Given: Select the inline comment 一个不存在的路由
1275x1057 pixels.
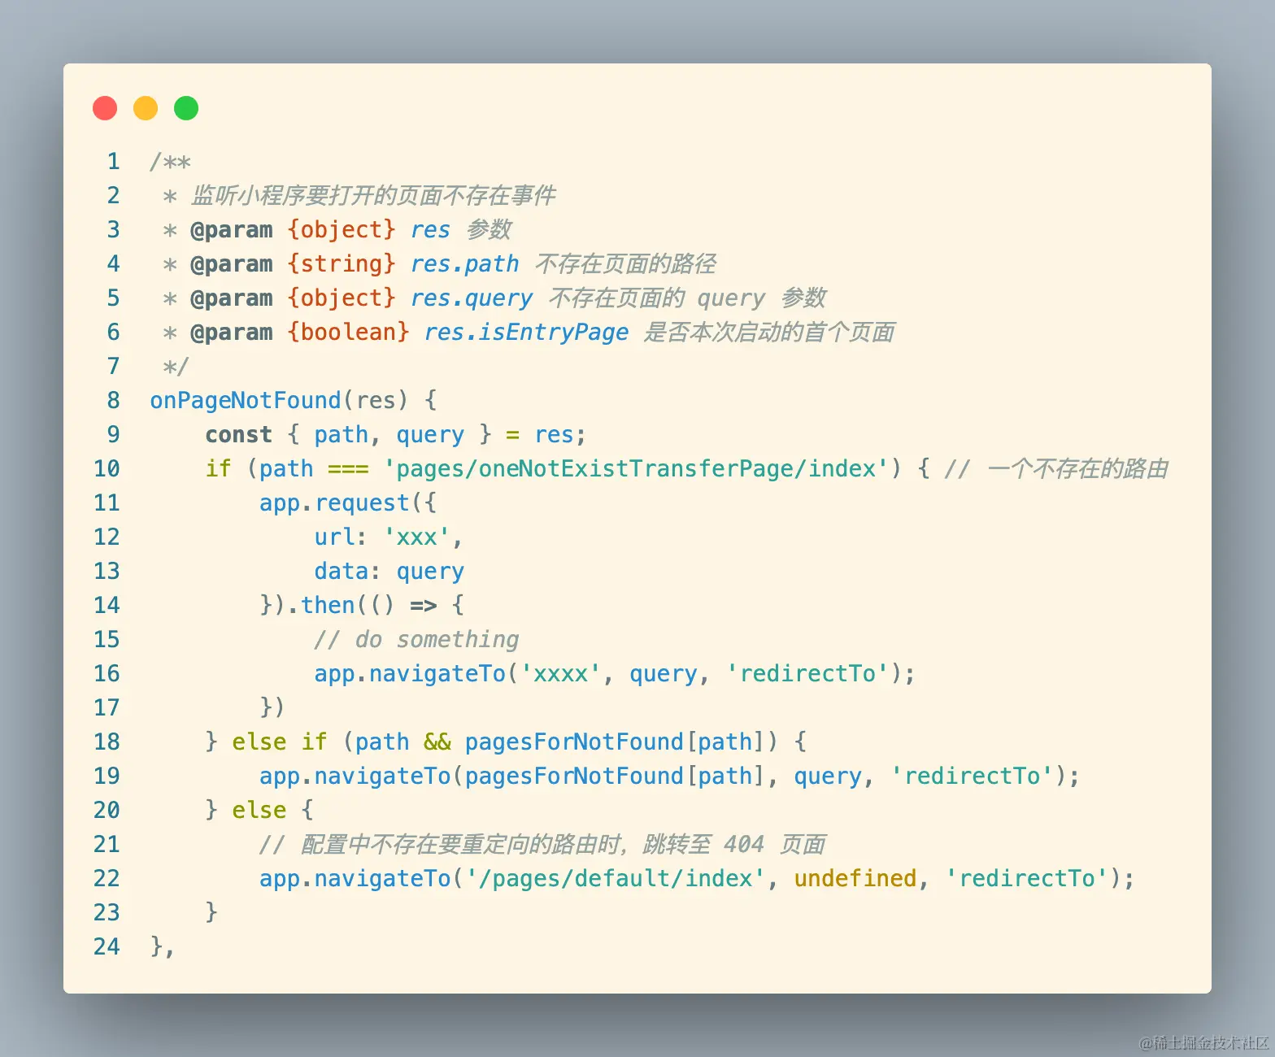Looking at the screenshot, I should pos(1077,468).
